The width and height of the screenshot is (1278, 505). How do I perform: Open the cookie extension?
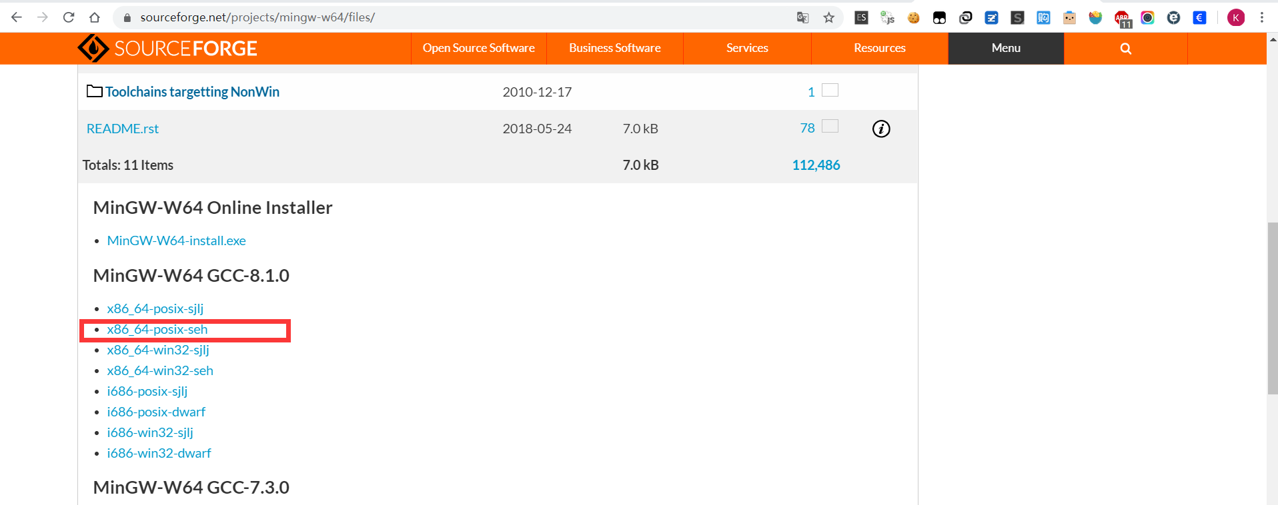913,18
